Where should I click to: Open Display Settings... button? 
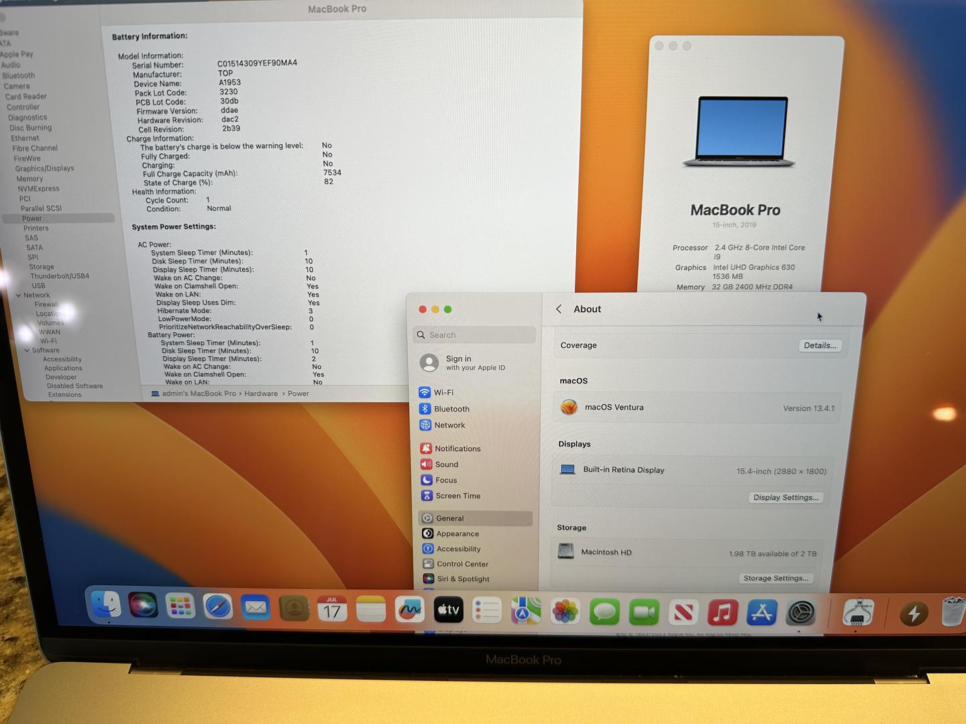(785, 497)
